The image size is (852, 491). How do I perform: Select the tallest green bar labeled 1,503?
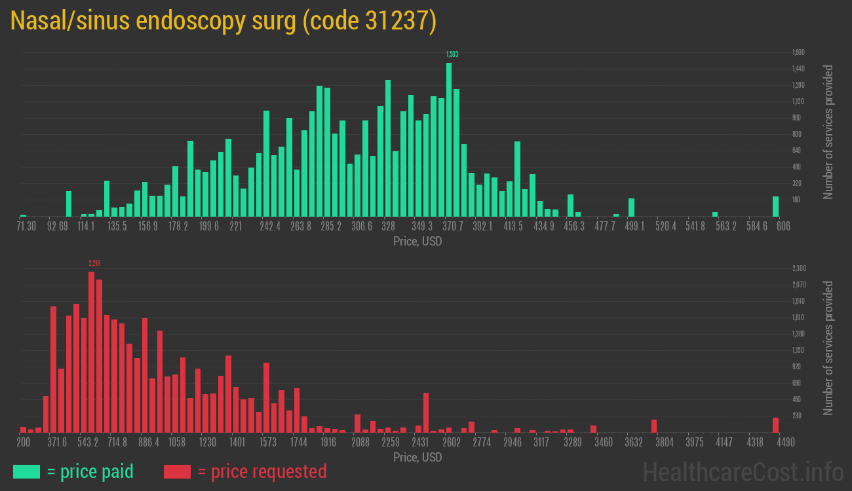coord(449,139)
